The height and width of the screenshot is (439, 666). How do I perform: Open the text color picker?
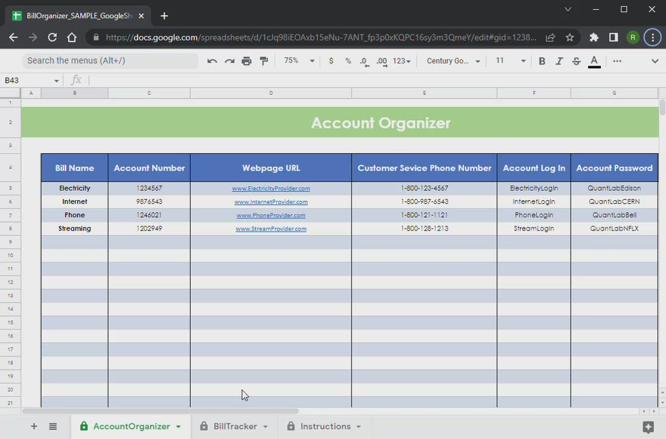click(x=594, y=61)
